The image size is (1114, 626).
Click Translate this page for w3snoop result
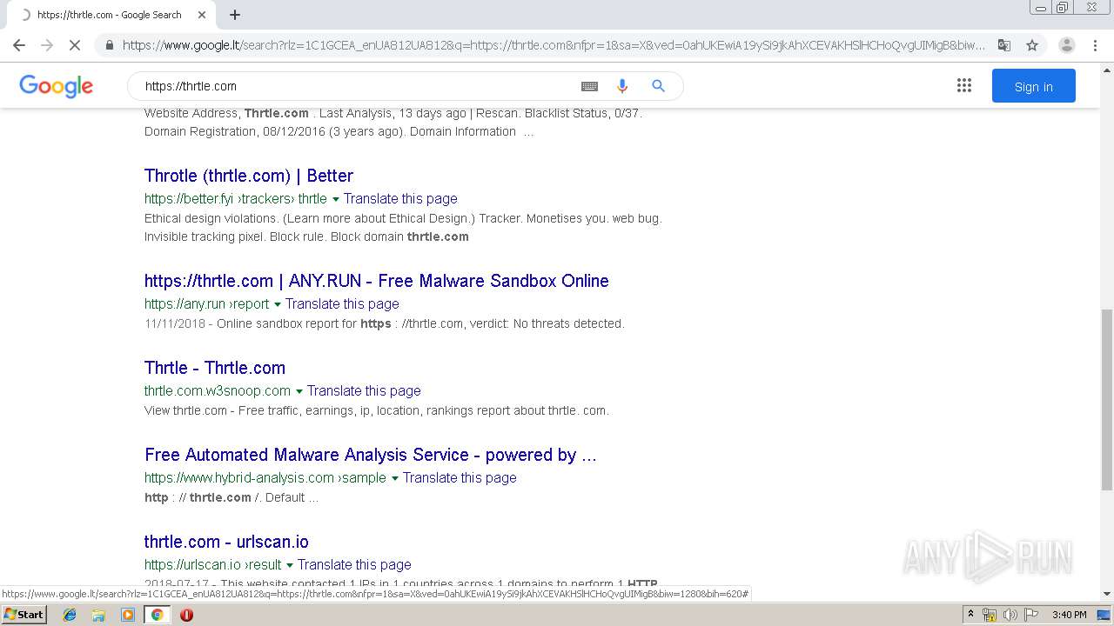(x=364, y=390)
